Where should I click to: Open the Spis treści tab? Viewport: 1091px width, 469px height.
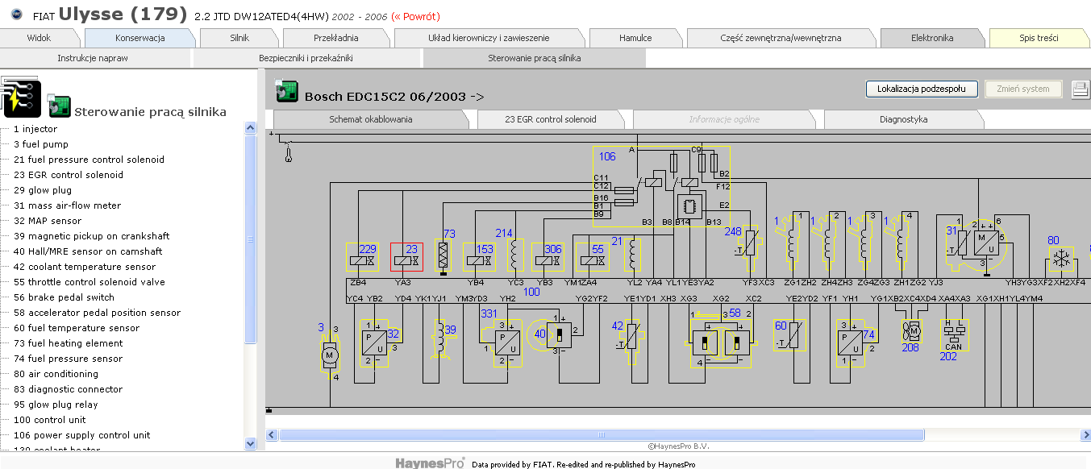1039,38
